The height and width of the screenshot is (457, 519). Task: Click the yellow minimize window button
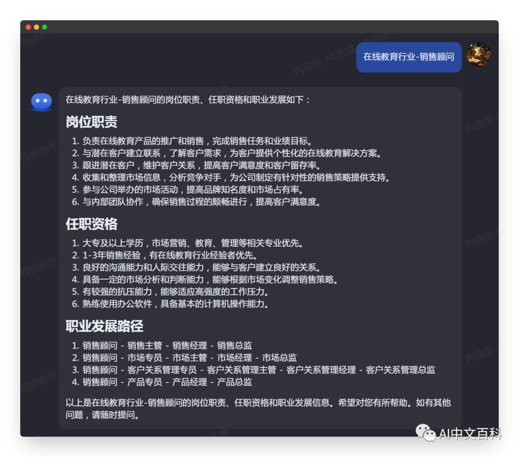pos(37,27)
